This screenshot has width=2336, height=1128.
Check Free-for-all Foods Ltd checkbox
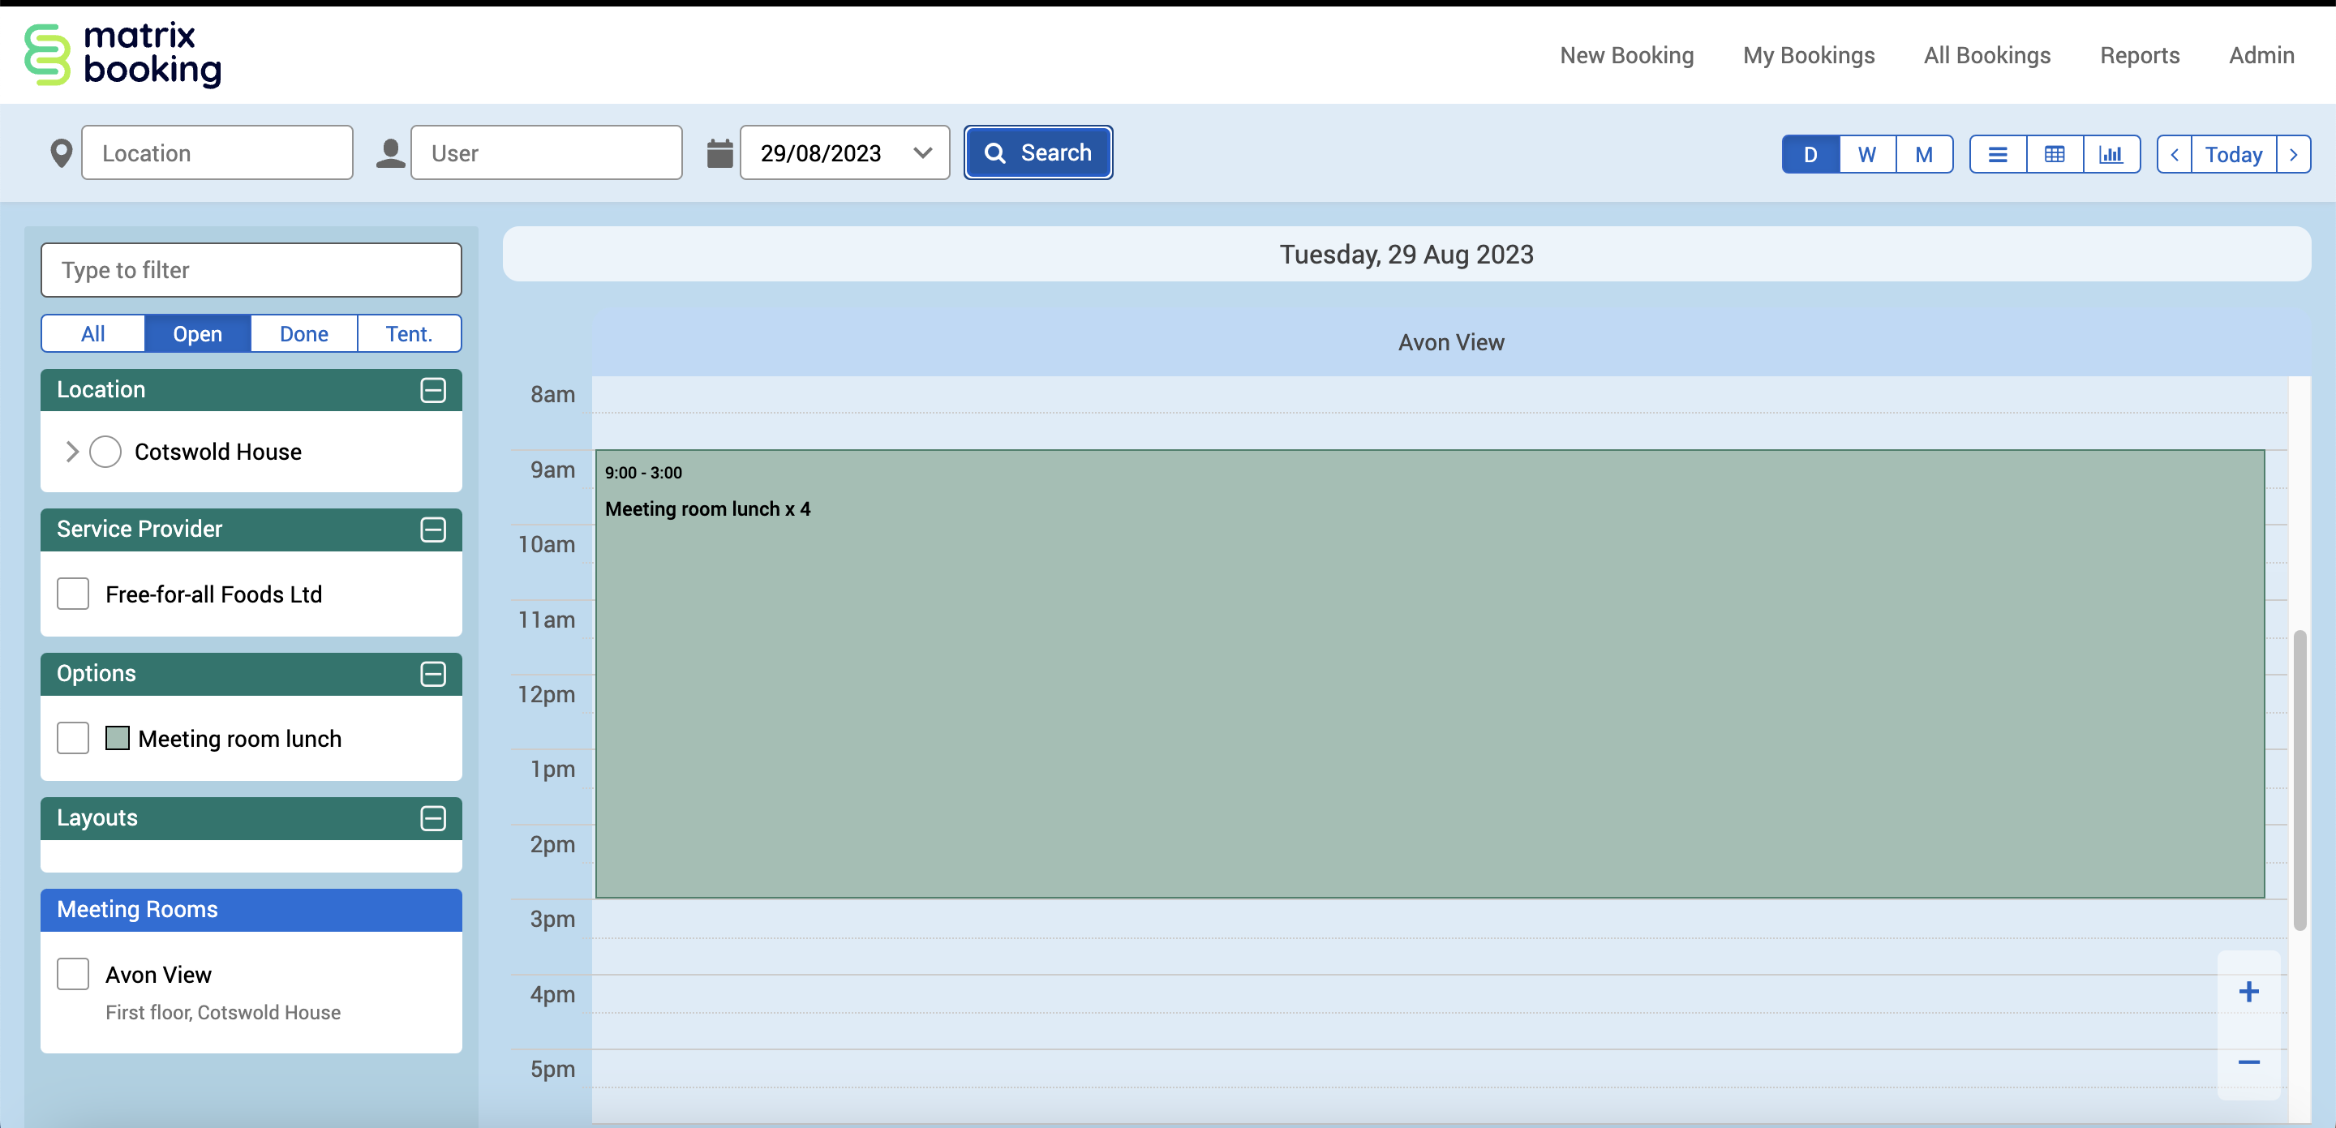point(72,594)
